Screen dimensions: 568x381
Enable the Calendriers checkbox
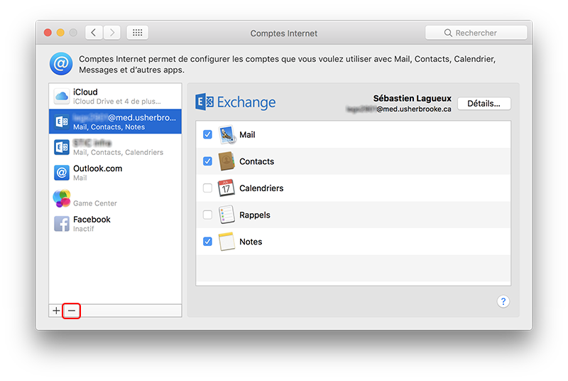207,188
